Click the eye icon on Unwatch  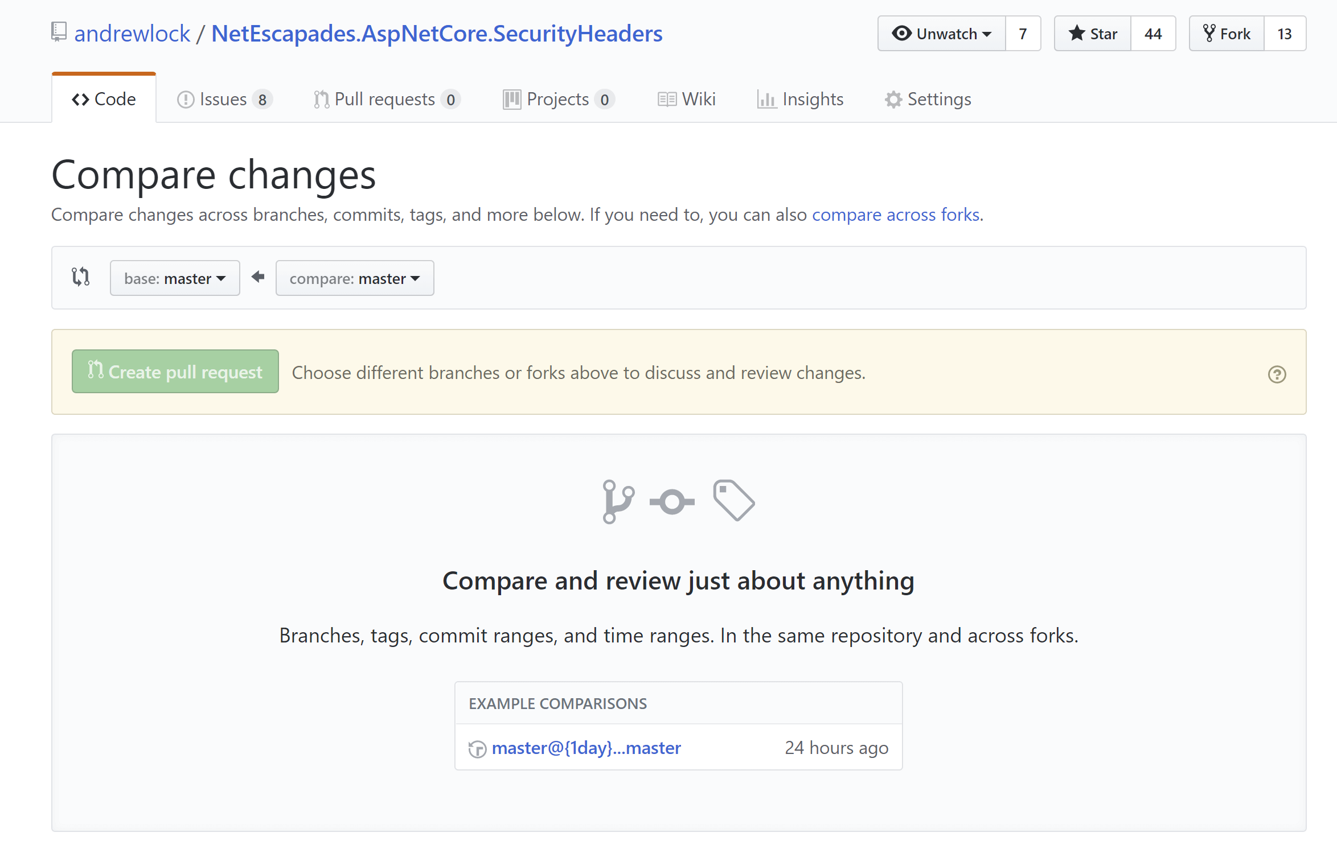pos(901,34)
